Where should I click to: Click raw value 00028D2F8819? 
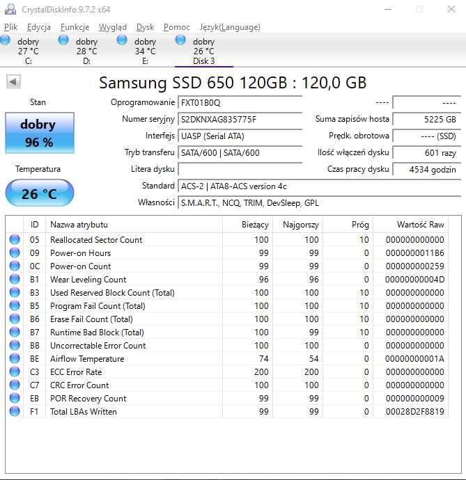click(414, 412)
